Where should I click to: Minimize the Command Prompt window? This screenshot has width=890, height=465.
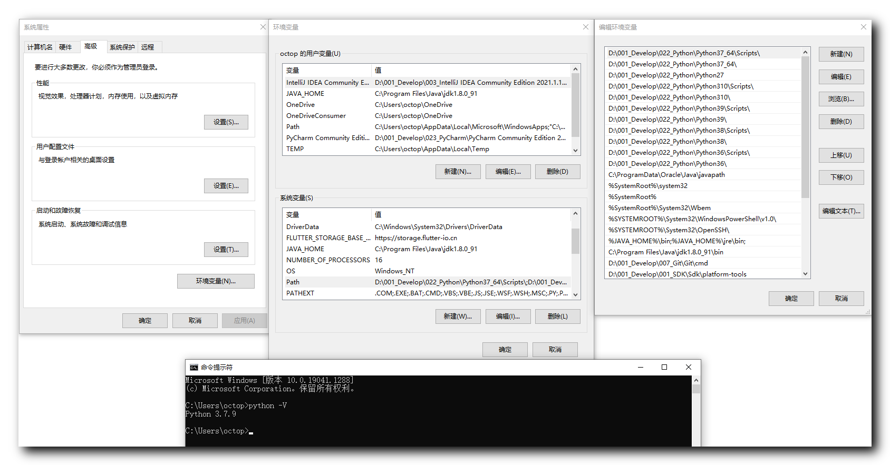click(x=641, y=367)
